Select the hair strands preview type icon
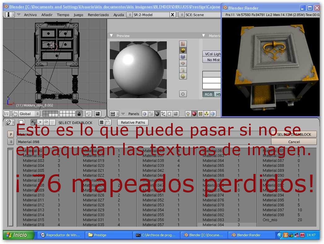Viewport: 324px width, 244px height. coord(183,70)
